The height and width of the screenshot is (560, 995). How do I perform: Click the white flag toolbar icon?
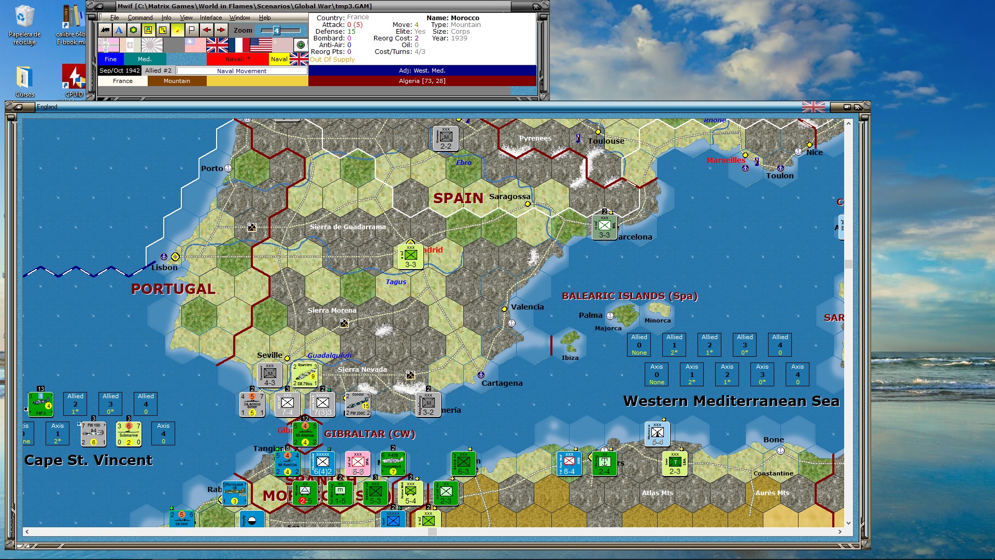point(192,30)
